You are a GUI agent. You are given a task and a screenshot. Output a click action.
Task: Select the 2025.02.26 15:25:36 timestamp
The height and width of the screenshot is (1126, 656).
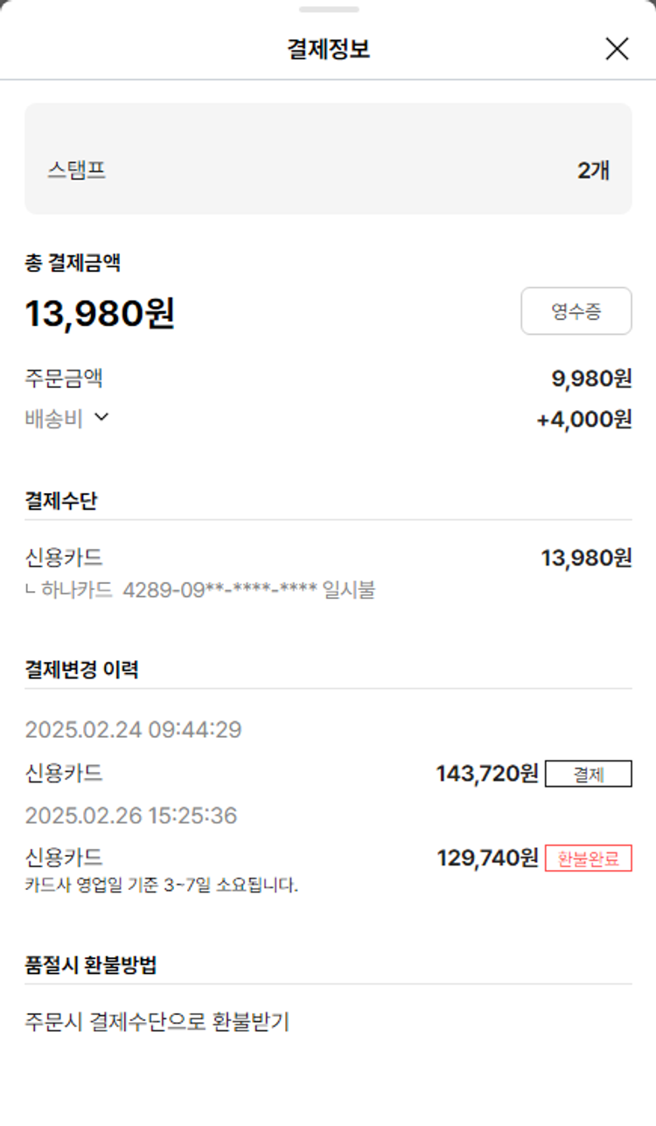tap(131, 816)
